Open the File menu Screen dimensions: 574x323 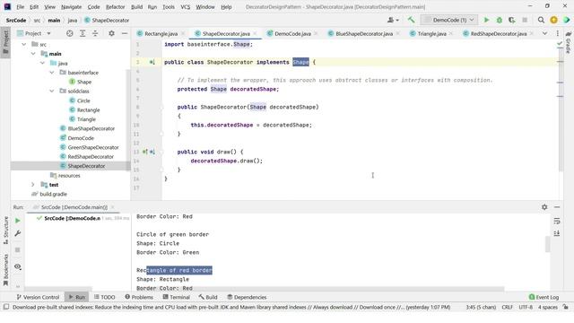pyautogui.click(x=20, y=6)
